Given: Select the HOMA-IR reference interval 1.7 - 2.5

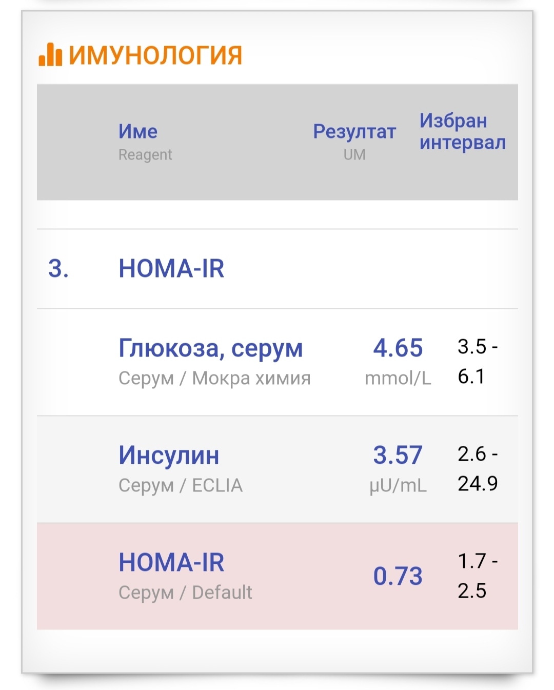Looking at the screenshot, I should pos(477,576).
